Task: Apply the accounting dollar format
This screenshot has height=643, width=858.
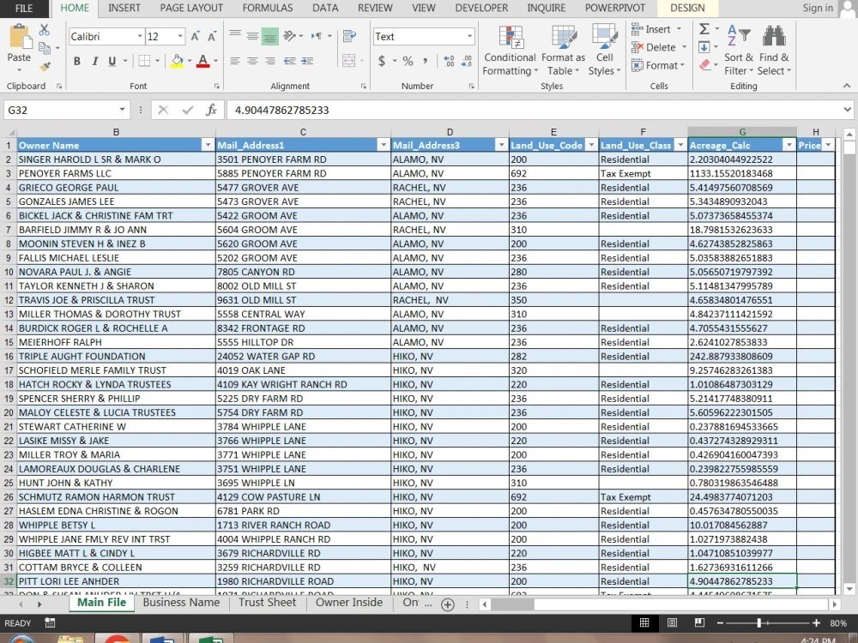Action: click(x=382, y=61)
